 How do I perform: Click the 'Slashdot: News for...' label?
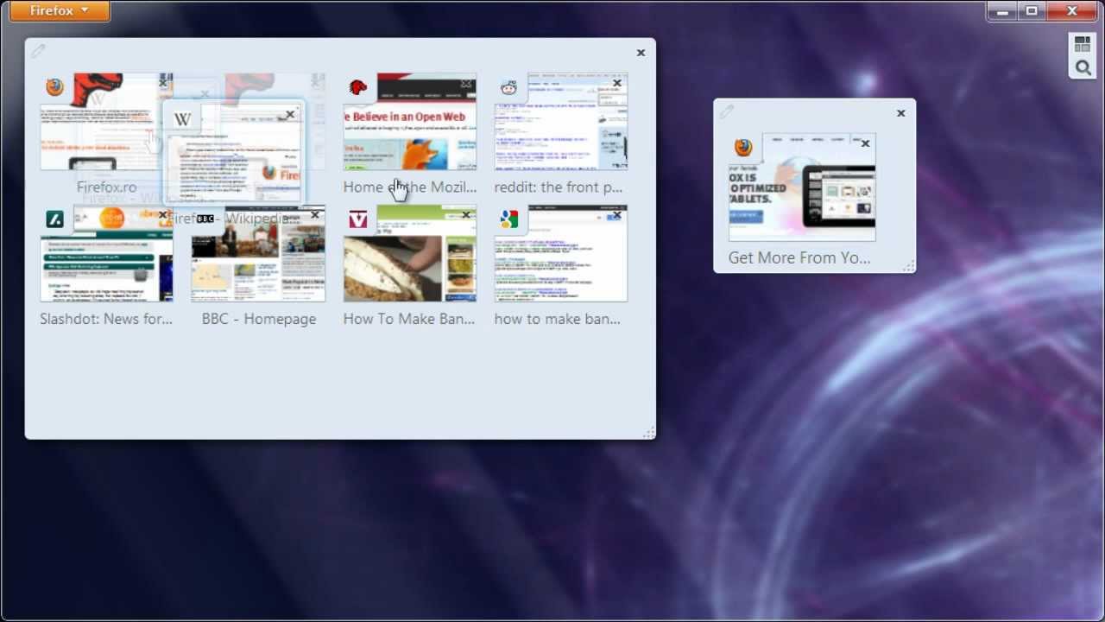click(x=106, y=319)
